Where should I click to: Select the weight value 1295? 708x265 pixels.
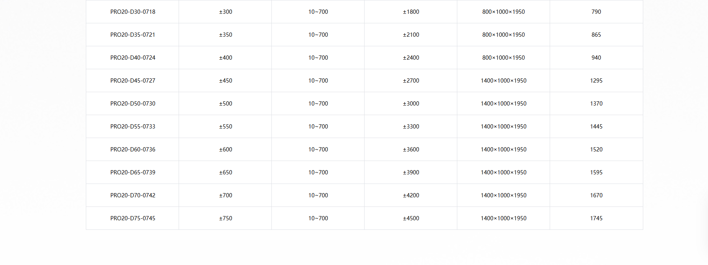(x=596, y=81)
